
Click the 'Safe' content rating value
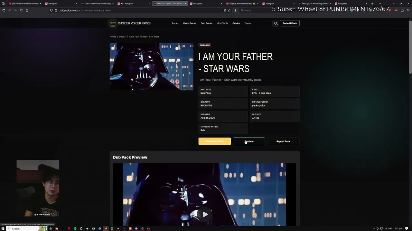(x=203, y=130)
